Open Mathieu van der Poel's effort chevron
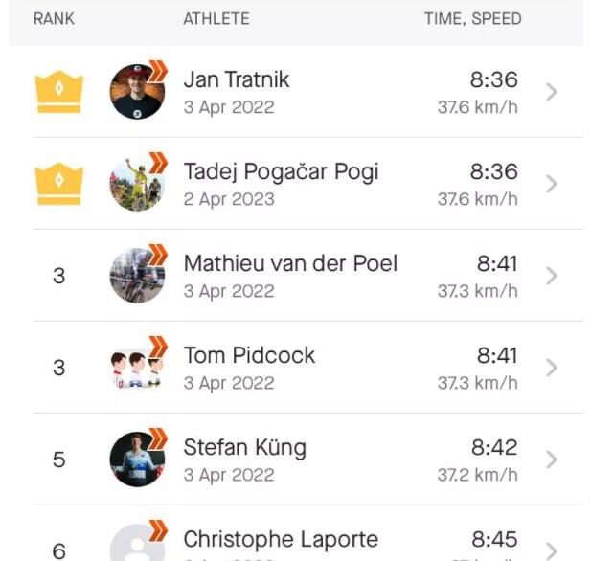This screenshot has width=591, height=561. (x=552, y=276)
